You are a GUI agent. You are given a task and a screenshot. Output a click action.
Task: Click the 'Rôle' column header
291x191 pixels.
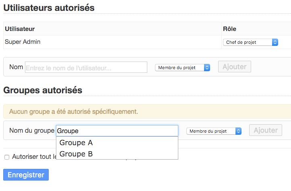tap(229, 29)
